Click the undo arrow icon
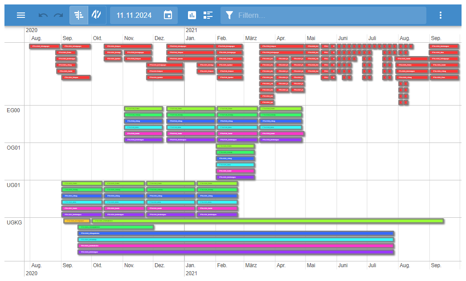The width and height of the screenshot is (466, 281). click(x=43, y=15)
